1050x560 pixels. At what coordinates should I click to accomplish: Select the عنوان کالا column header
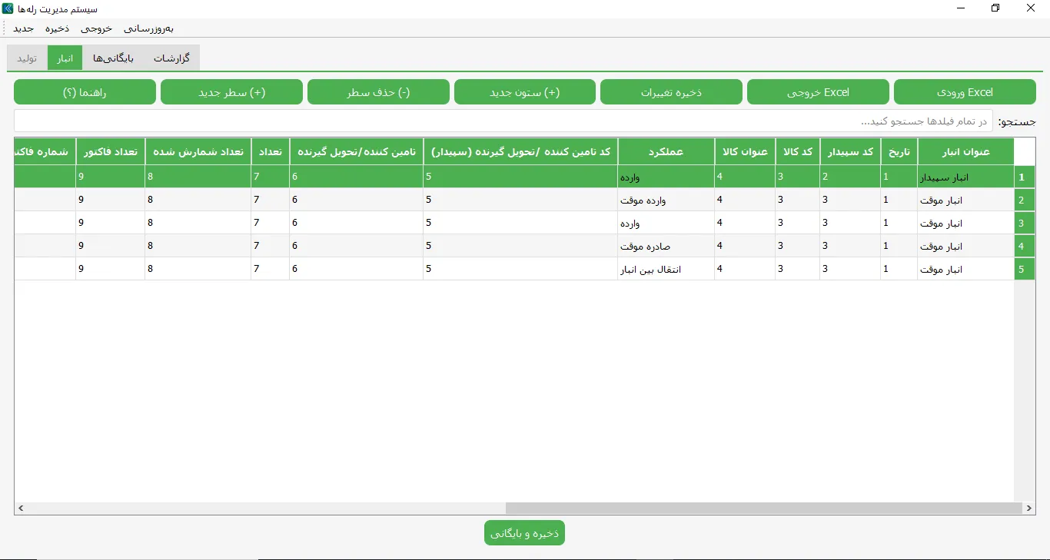(x=745, y=152)
